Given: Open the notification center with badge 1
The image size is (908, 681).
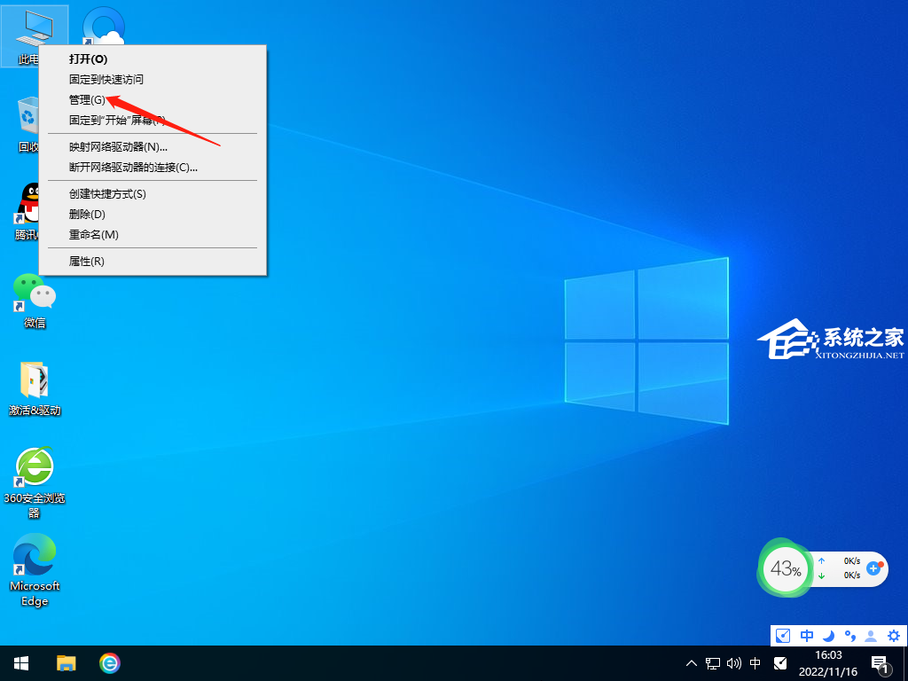Looking at the screenshot, I should (x=881, y=663).
